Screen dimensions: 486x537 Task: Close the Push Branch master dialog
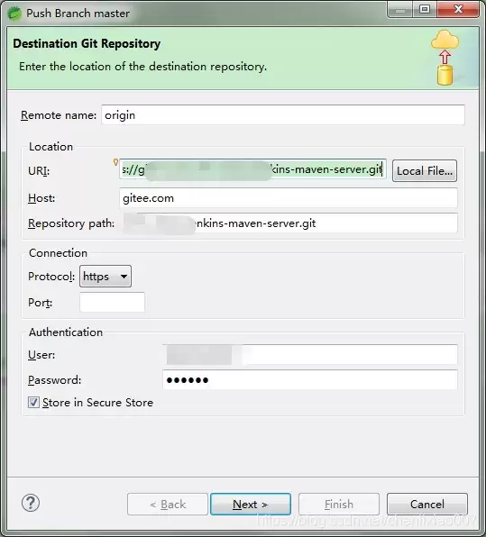pyautogui.click(x=458, y=9)
